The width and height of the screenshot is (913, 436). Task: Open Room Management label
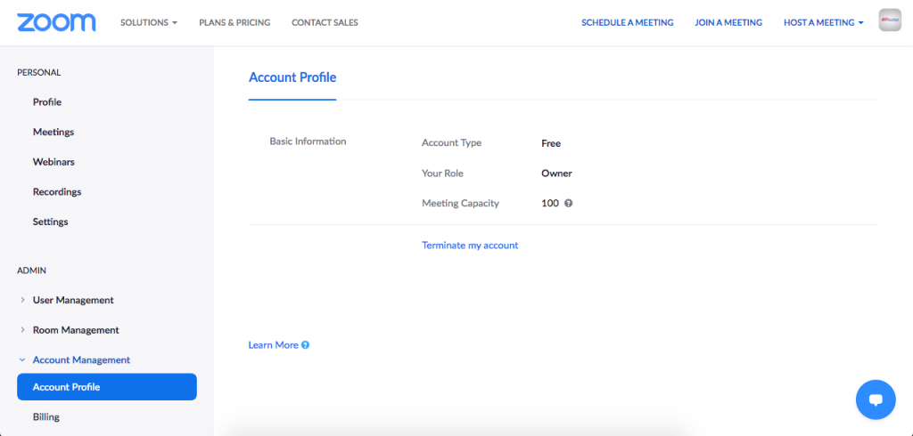(76, 329)
